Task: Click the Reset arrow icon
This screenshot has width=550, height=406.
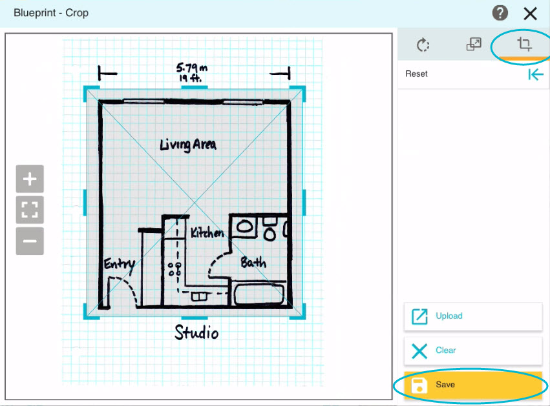Action: (x=536, y=74)
